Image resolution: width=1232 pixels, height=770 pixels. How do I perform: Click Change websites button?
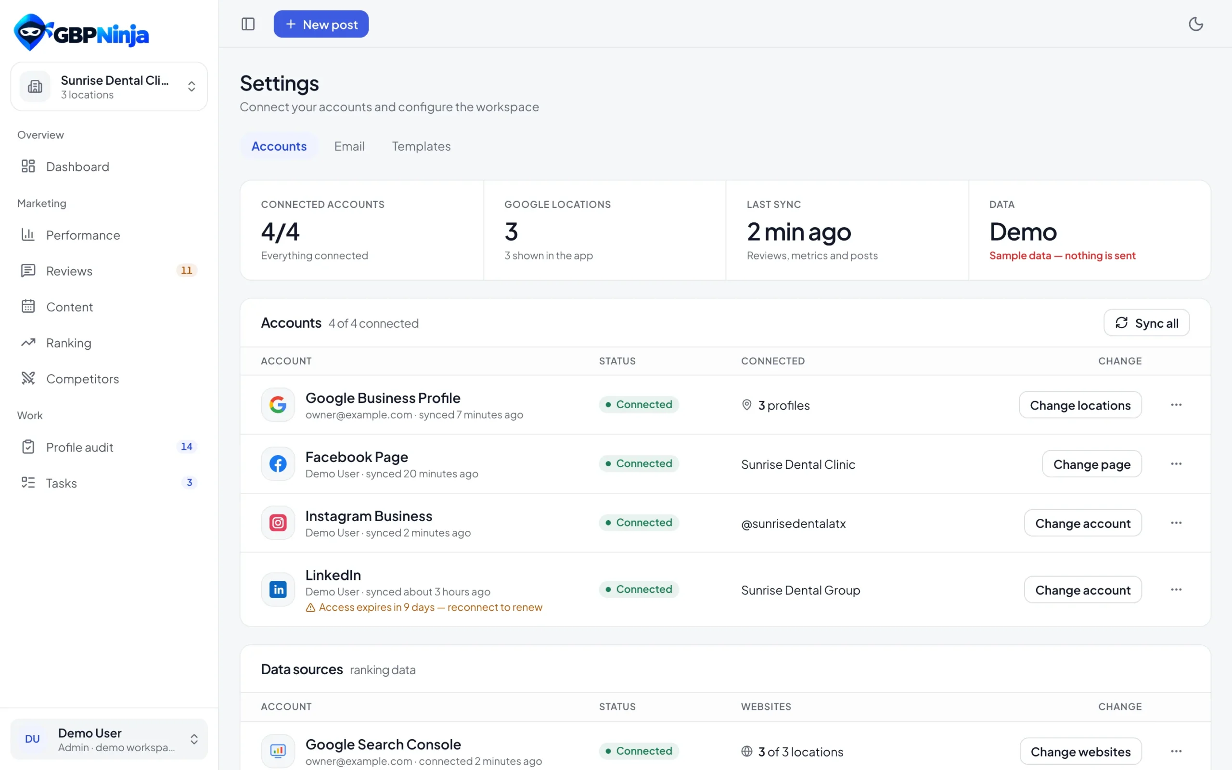click(x=1080, y=751)
